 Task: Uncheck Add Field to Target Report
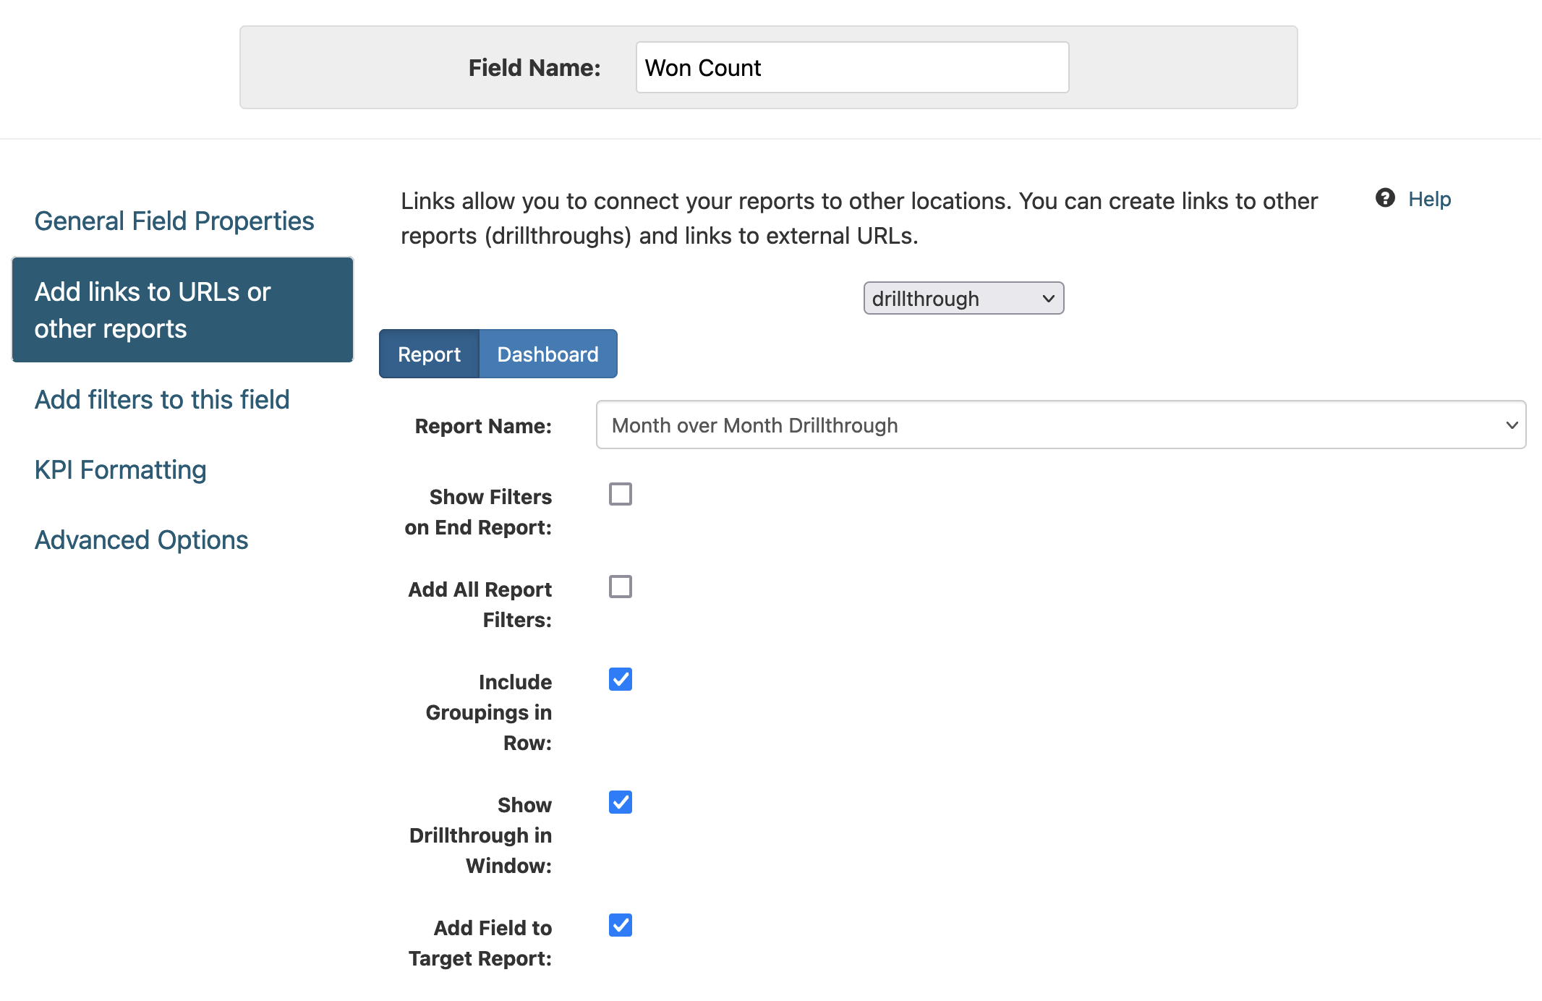point(620,926)
